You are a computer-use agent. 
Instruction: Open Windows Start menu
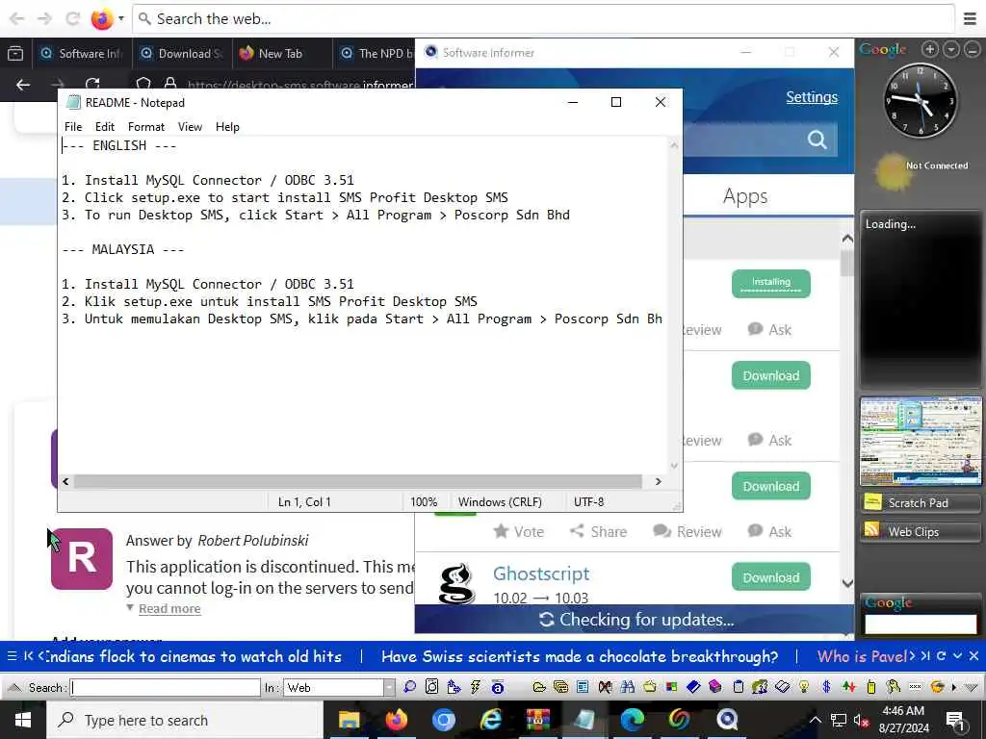23,720
